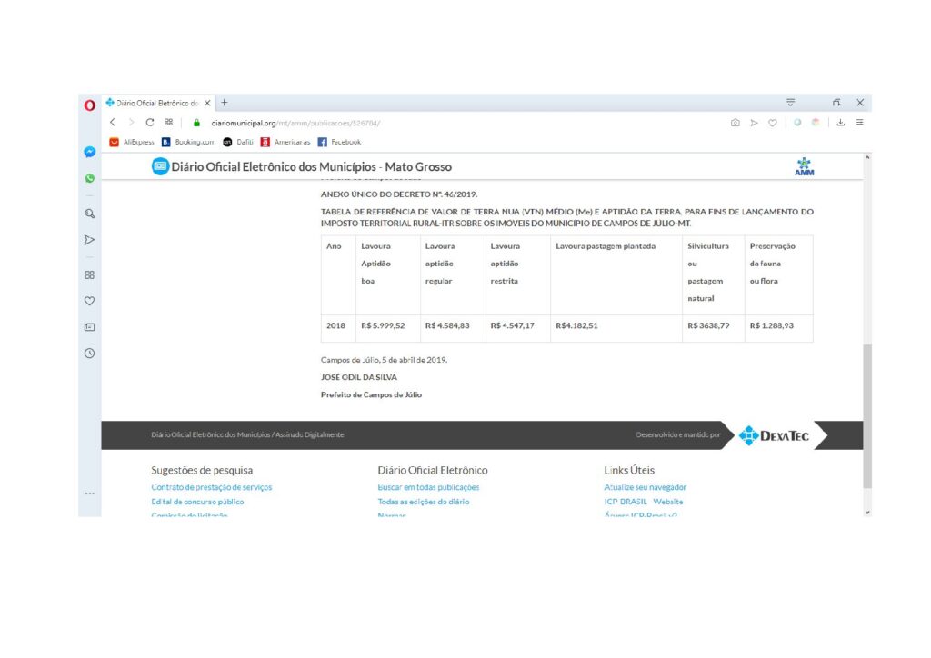The image size is (931, 658).
Task: Open the Easy Setup menu icon
Action: pos(859,123)
